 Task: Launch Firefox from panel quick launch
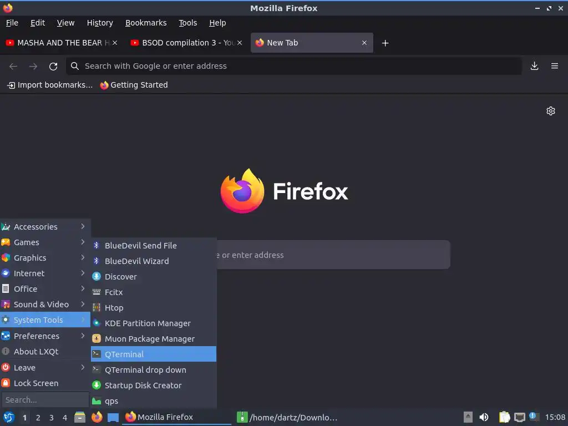tap(97, 417)
